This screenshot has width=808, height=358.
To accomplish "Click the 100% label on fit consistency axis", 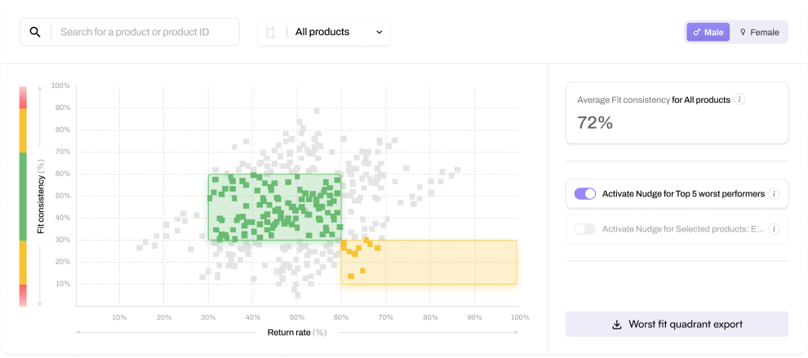I will coord(61,86).
